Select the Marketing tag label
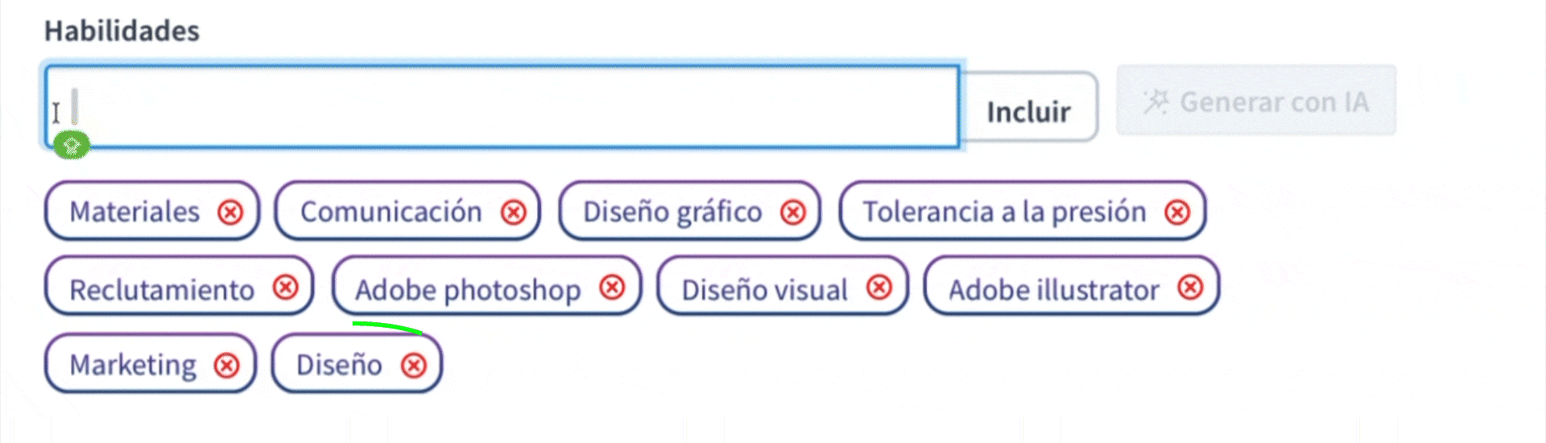 [x=133, y=365]
